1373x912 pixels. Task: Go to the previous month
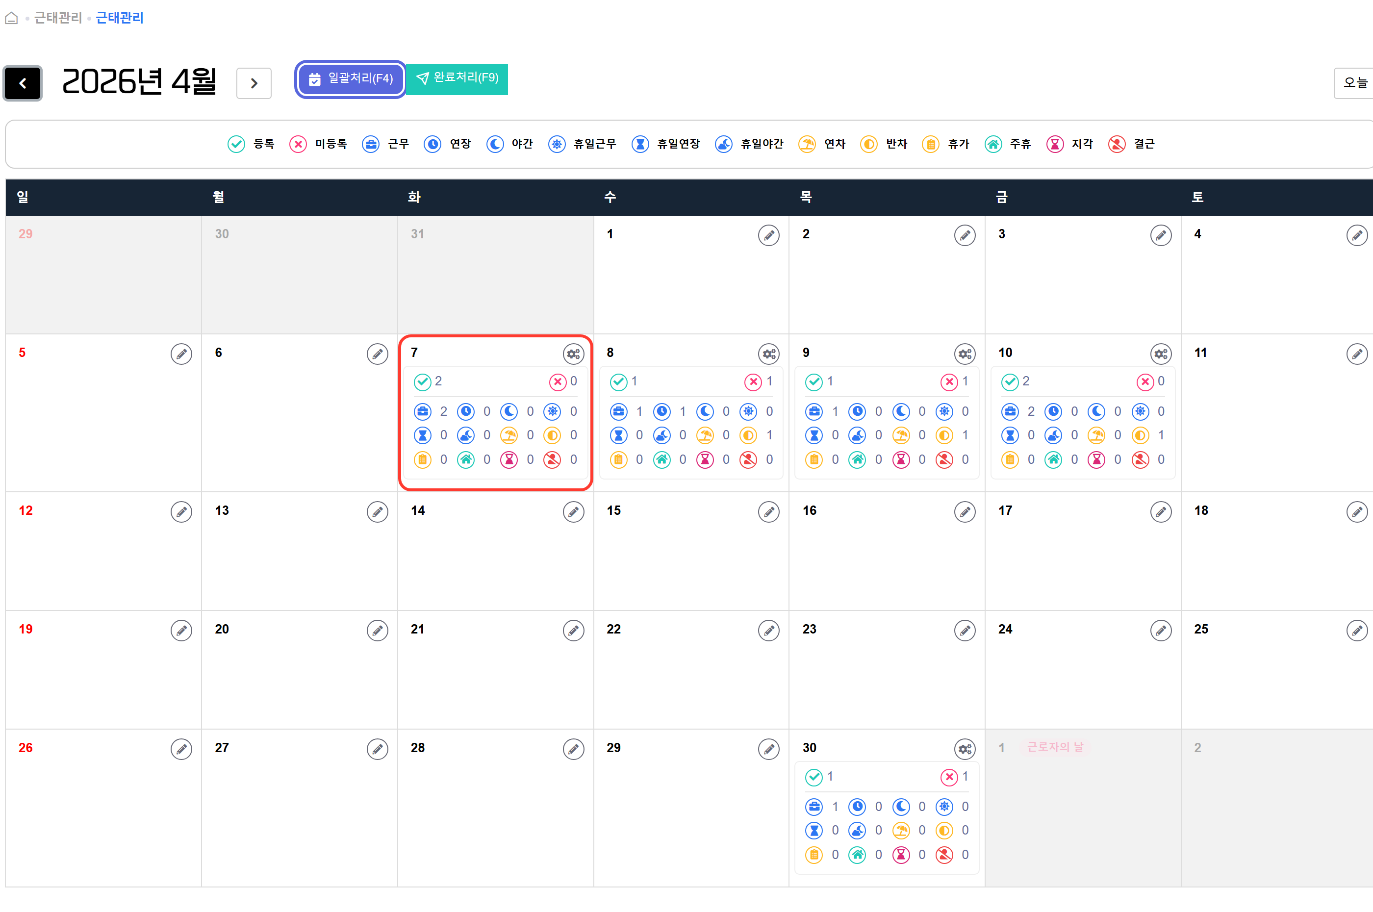23,83
